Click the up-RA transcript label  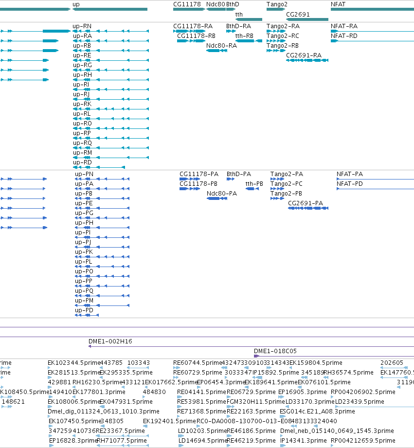point(83,36)
